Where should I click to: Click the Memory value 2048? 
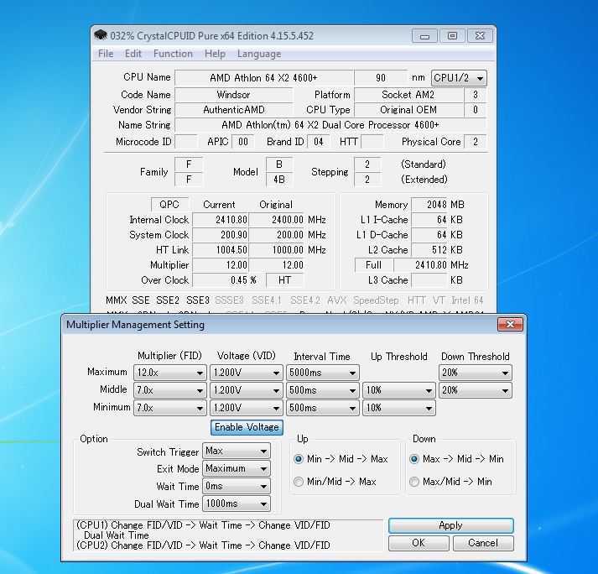pyautogui.click(x=429, y=205)
